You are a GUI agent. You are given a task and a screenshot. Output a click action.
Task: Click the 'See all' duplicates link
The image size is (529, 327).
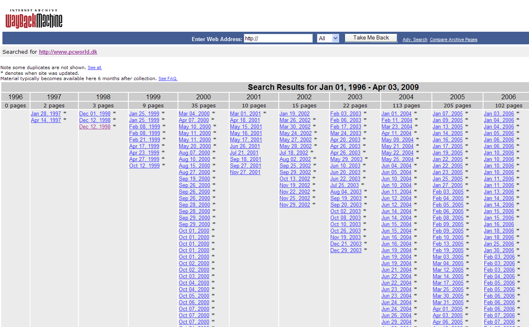pyautogui.click(x=95, y=68)
